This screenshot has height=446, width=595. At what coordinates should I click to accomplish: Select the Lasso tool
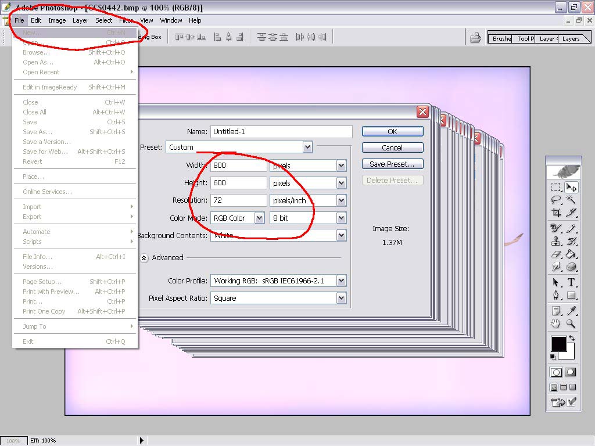point(556,200)
